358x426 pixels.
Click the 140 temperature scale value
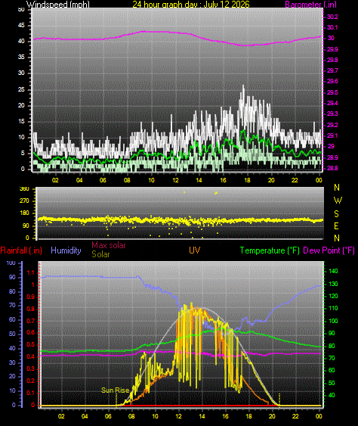coord(333,271)
